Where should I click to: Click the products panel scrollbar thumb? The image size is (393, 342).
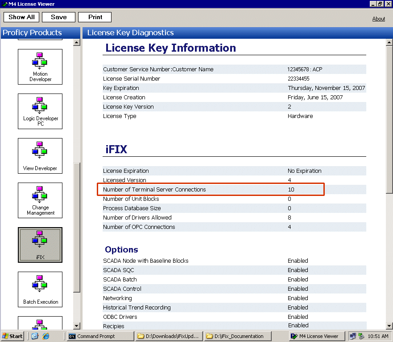coord(77,228)
